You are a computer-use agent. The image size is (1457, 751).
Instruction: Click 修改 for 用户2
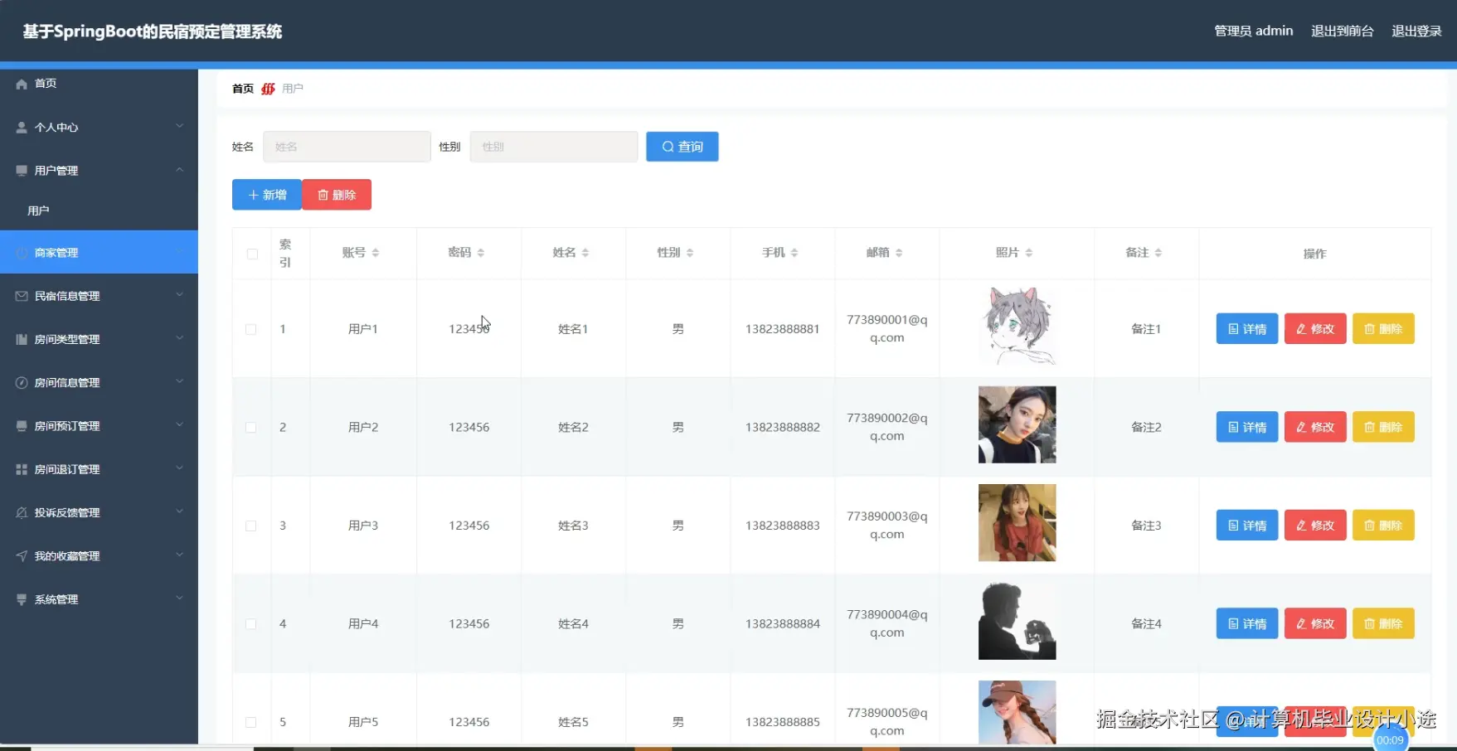(1315, 428)
